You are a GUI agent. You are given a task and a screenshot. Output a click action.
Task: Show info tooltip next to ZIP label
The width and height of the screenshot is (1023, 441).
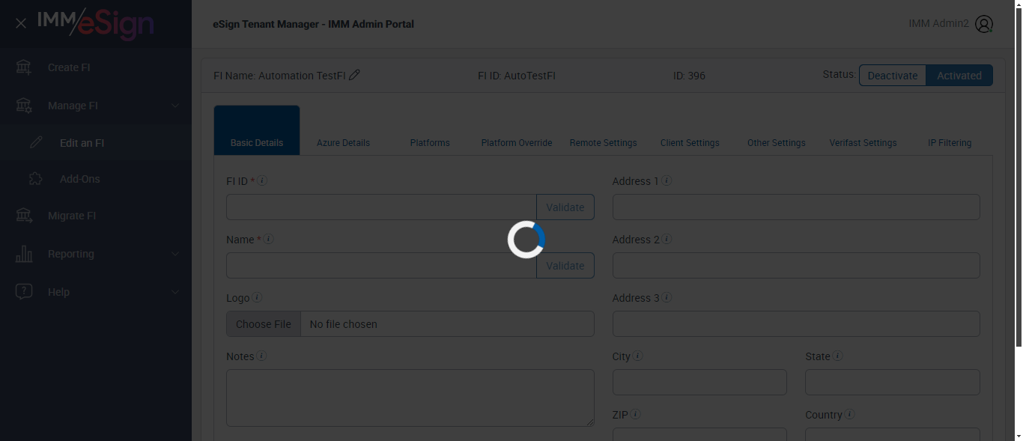coord(635,414)
